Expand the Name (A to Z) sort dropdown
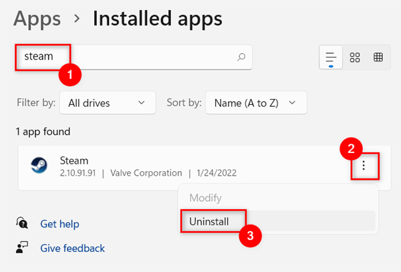This screenshot has height=272, width=401. click(x=256, y=103)
